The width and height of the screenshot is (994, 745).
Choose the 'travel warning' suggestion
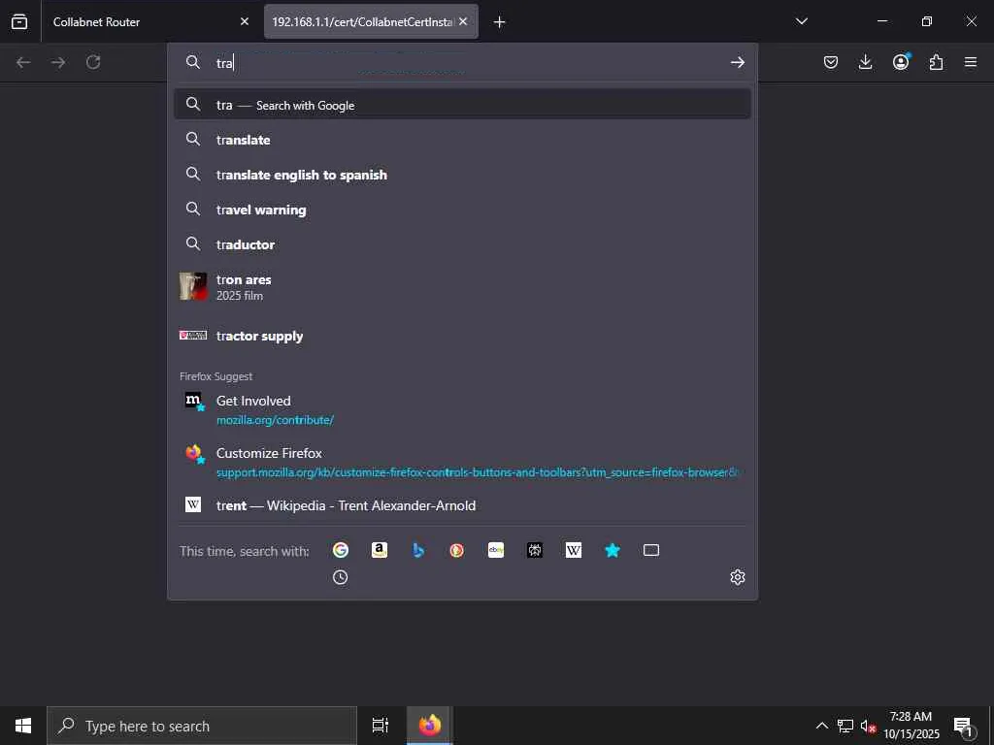[x=462, y=210]
